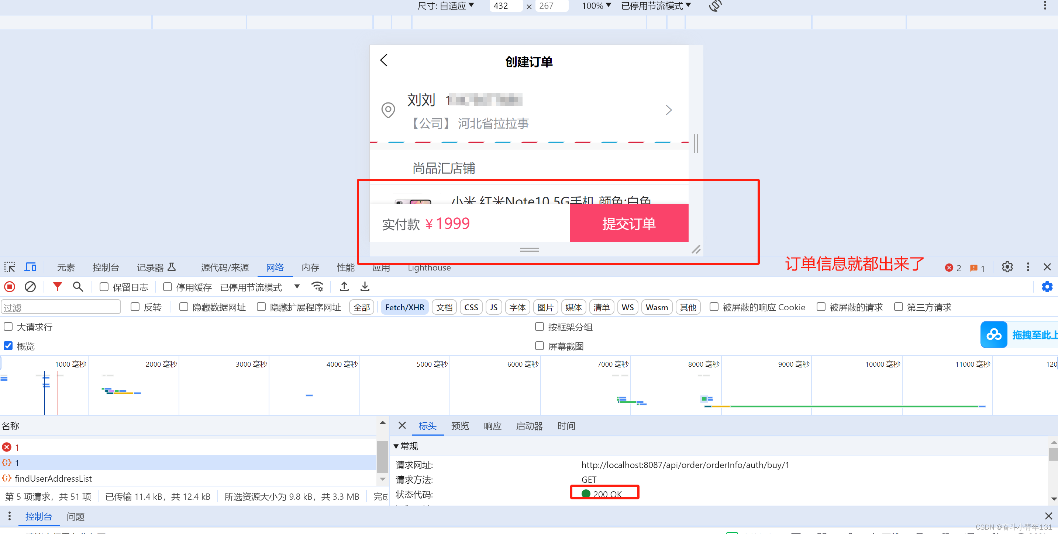Viewport: 1058px width, 534px height.
Task: Enable the 保留日志 checkbox
Action: [x=104, y=287]
